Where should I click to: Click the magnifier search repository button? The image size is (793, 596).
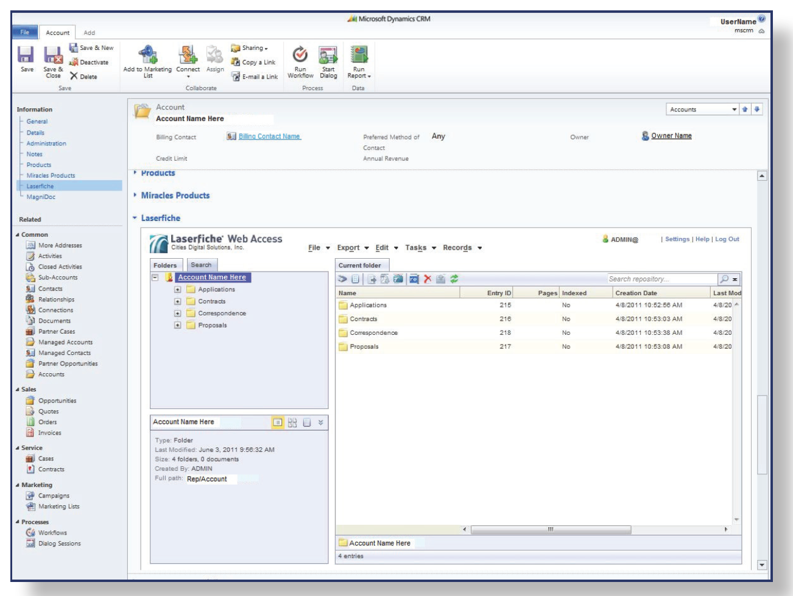coord(724,279)
